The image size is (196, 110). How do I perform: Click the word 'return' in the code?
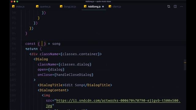pos(31,49)
